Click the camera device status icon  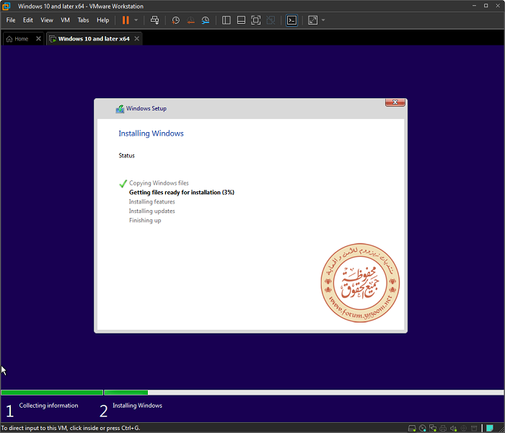pos(464,428)
